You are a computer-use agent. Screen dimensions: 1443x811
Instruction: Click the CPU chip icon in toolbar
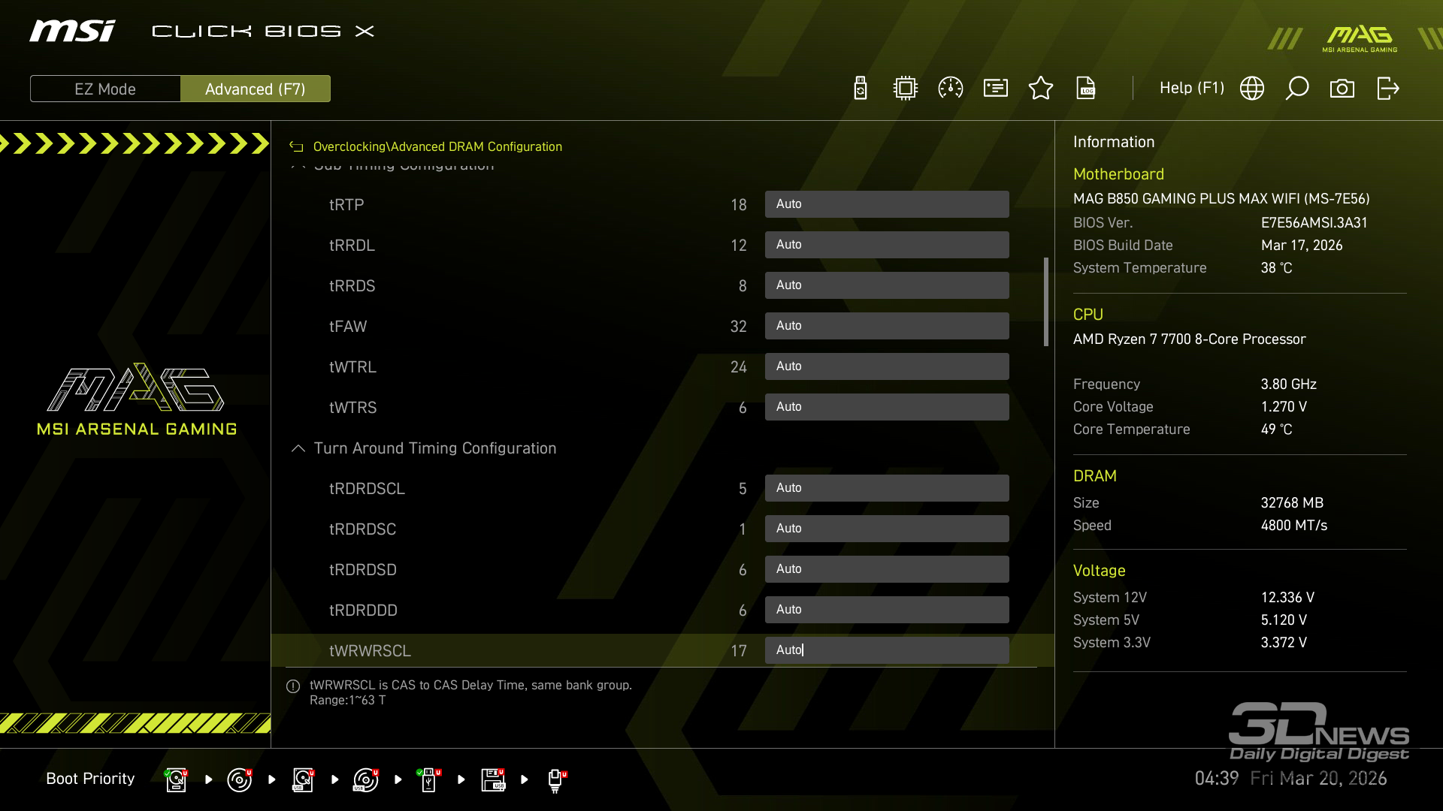[906, 89]
